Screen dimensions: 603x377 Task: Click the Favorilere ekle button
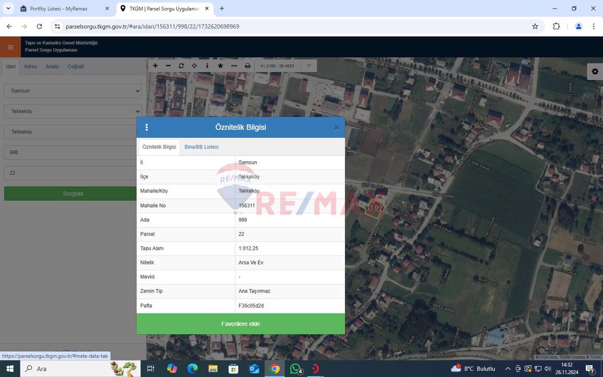(240, 324)
